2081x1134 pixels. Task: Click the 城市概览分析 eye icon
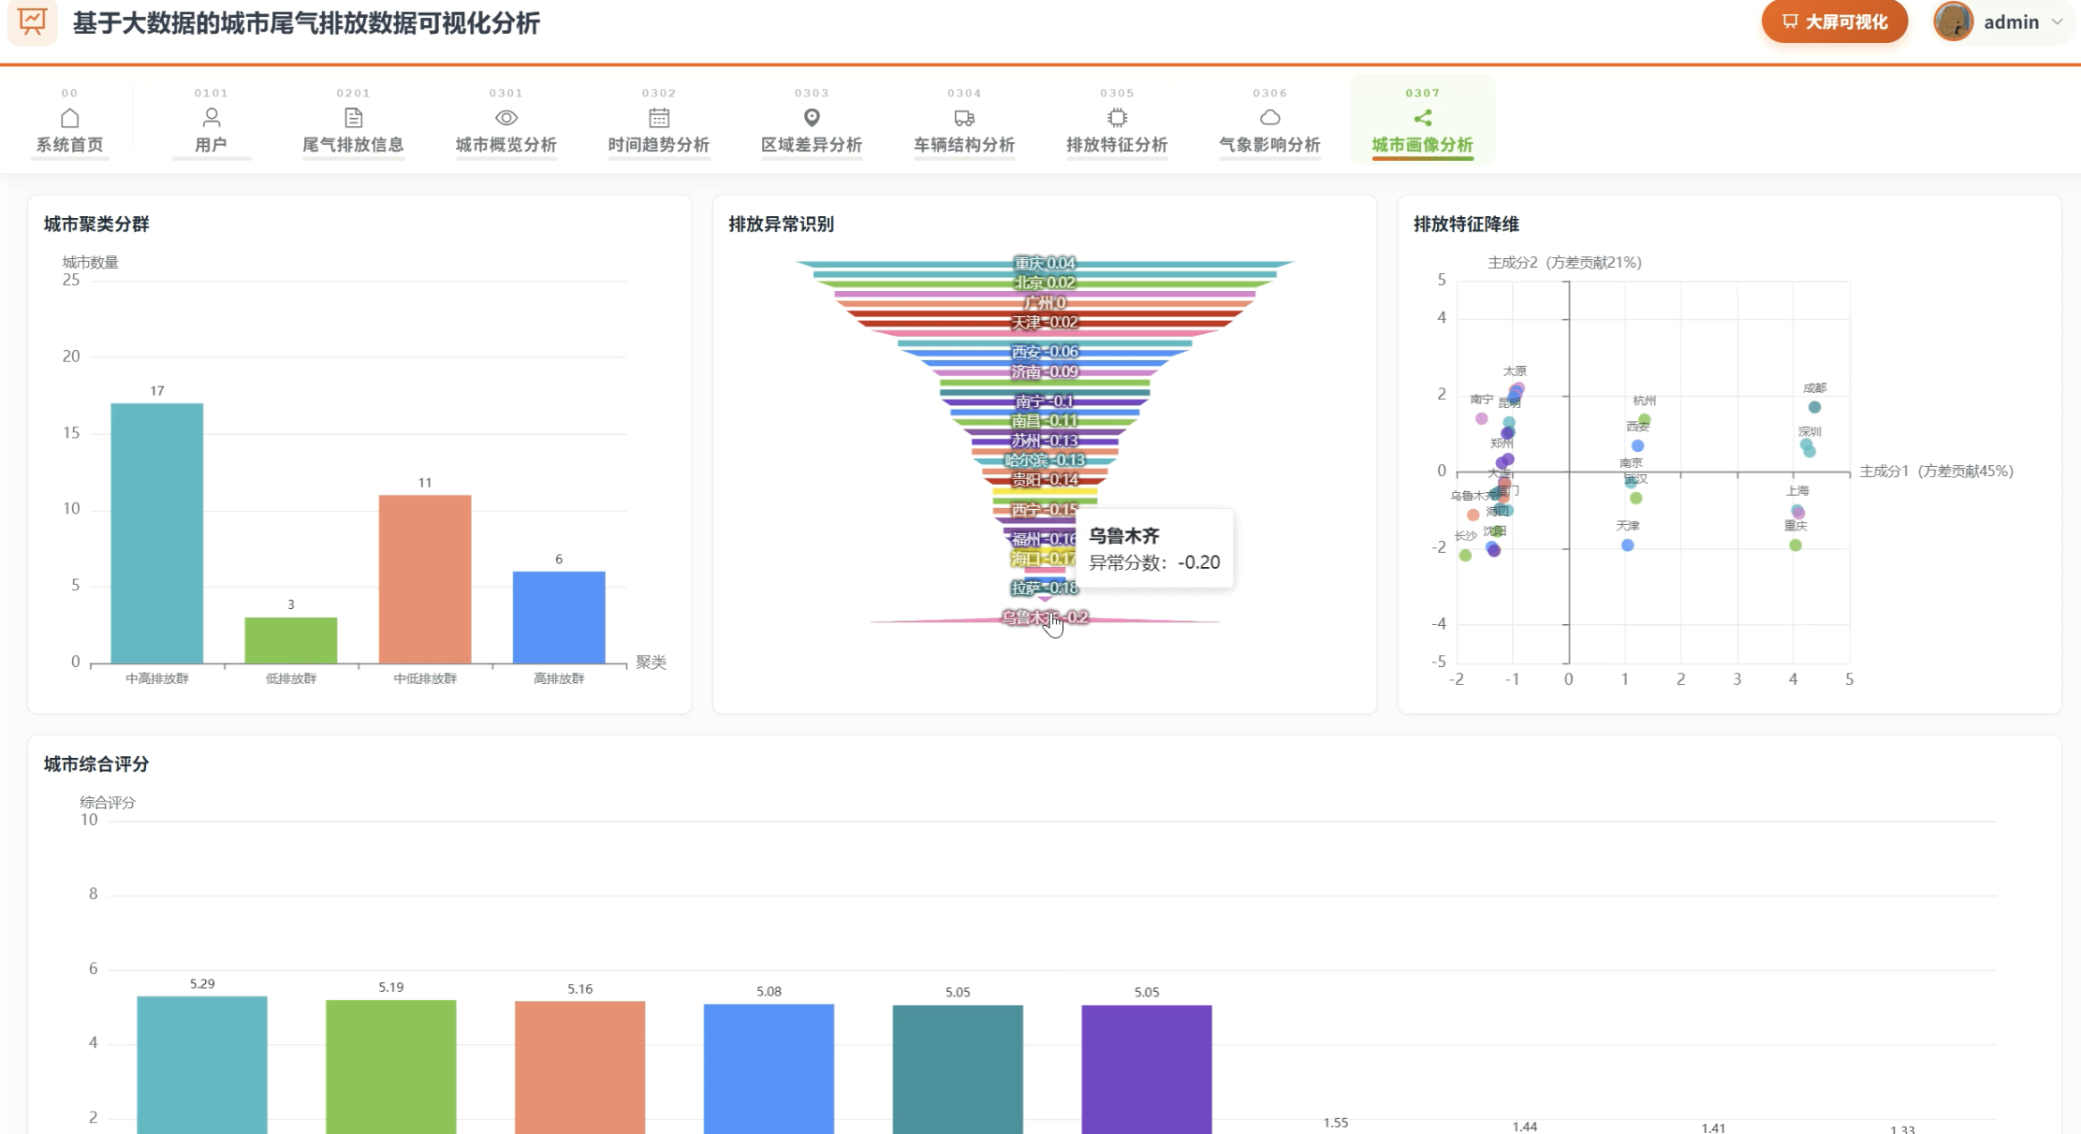(506, 118)
